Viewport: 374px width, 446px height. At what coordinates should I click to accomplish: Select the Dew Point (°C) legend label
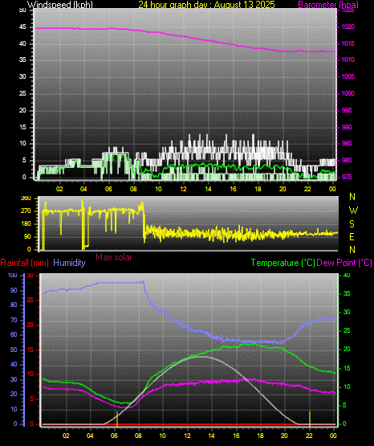[344, 263]
